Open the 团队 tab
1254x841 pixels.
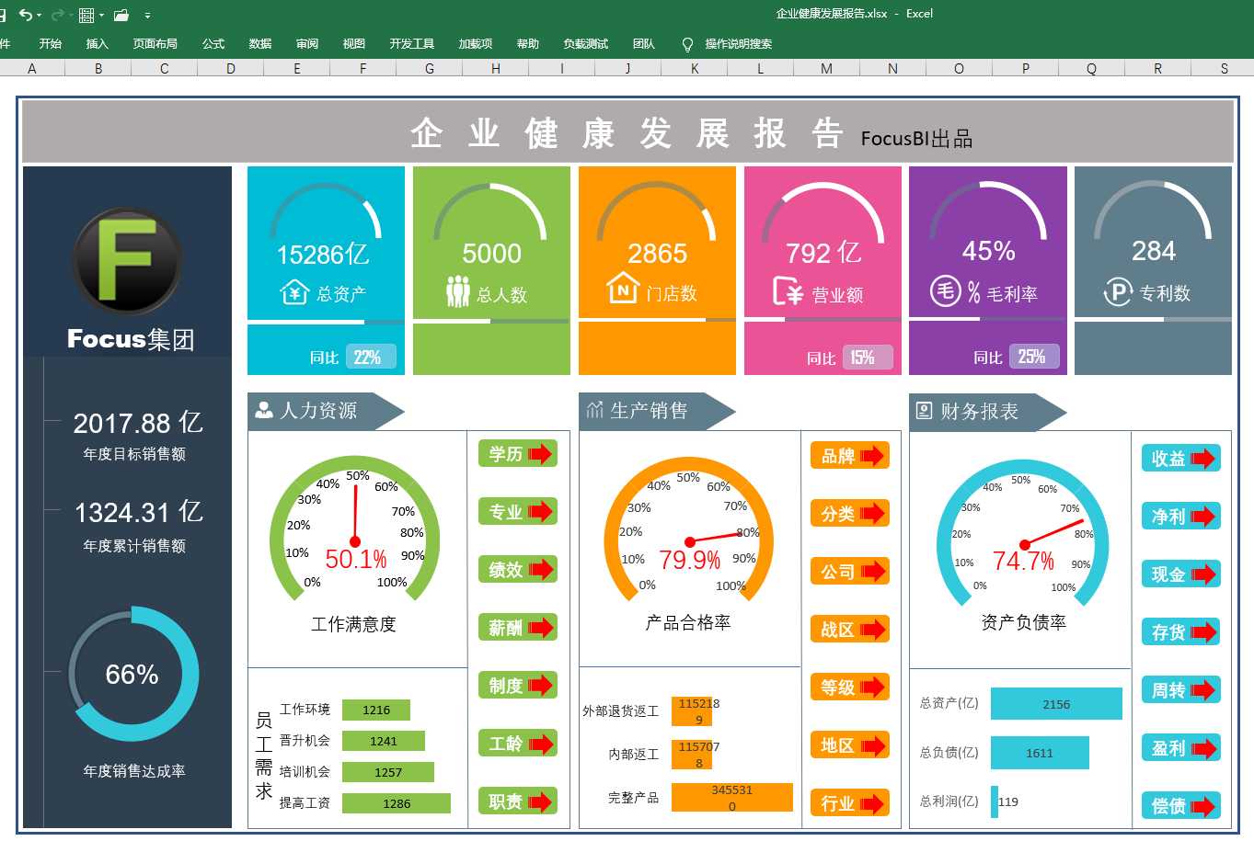point(644,43)
